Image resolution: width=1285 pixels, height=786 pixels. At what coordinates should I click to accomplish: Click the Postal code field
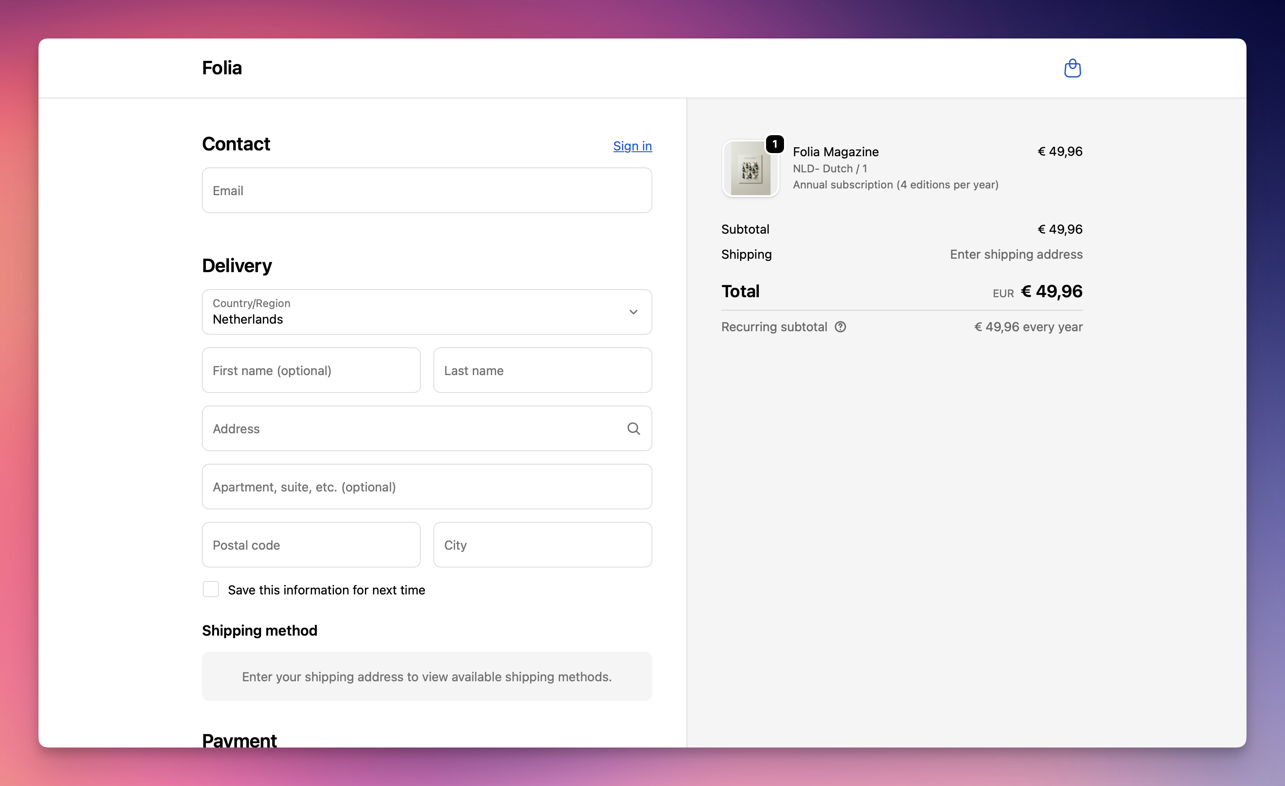point(311,545)
